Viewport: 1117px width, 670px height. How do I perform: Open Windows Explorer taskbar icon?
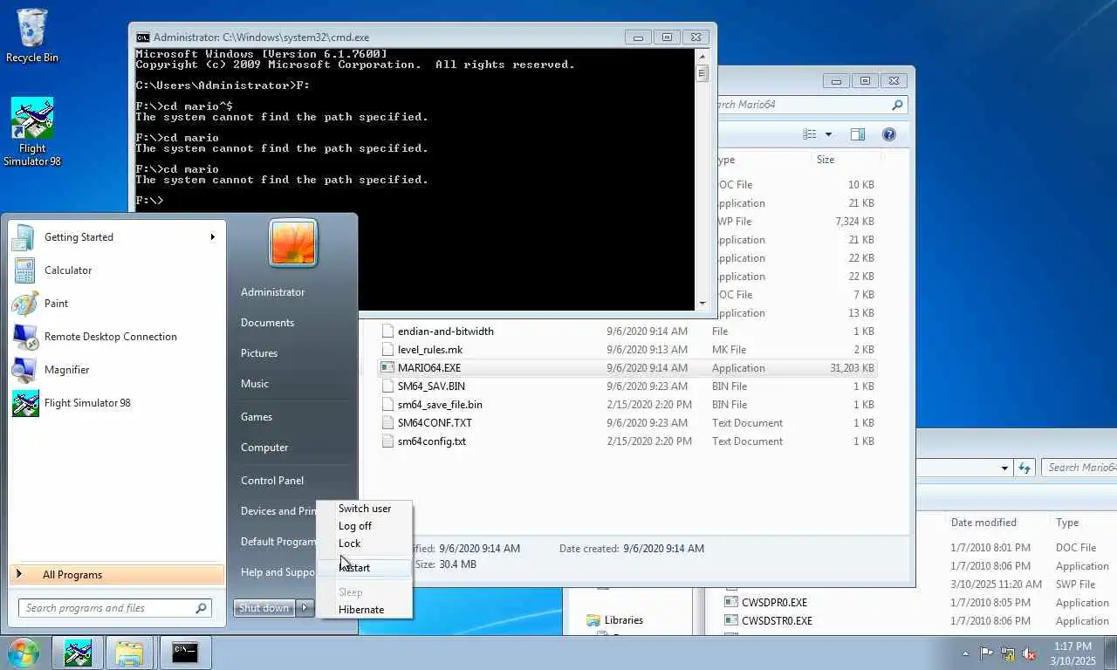pos(130,653)
